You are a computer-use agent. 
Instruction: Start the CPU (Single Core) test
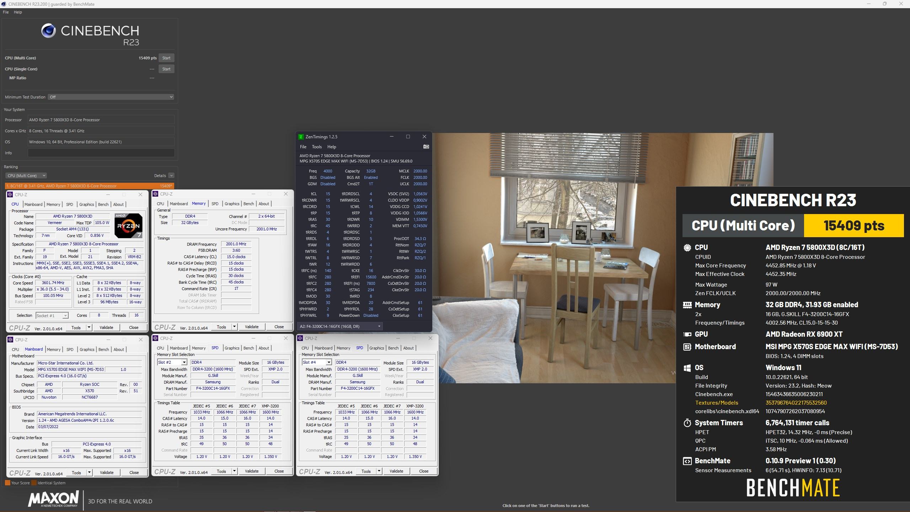point(166,69)
